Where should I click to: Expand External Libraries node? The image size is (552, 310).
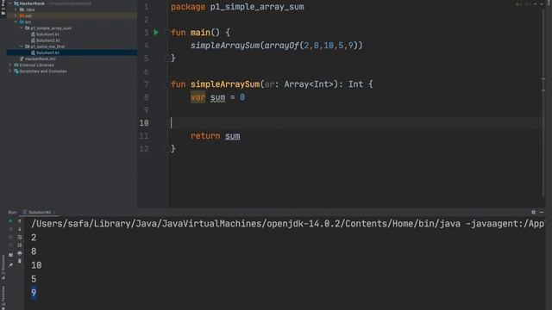[x=10, y=65]
